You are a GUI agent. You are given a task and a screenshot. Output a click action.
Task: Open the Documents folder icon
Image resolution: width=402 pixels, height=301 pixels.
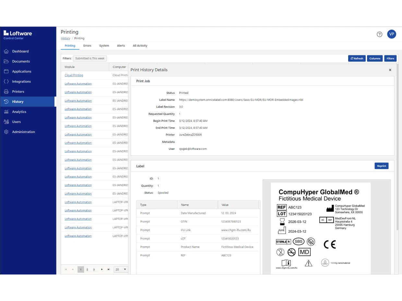point(6,61)
